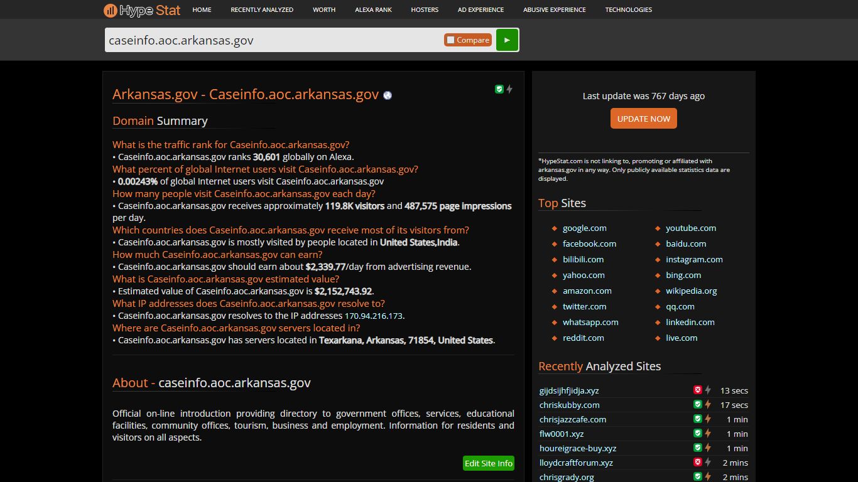Open the TECHNOLOGIES menu item
The image size is (858, 482).
[x=629, y=9]
